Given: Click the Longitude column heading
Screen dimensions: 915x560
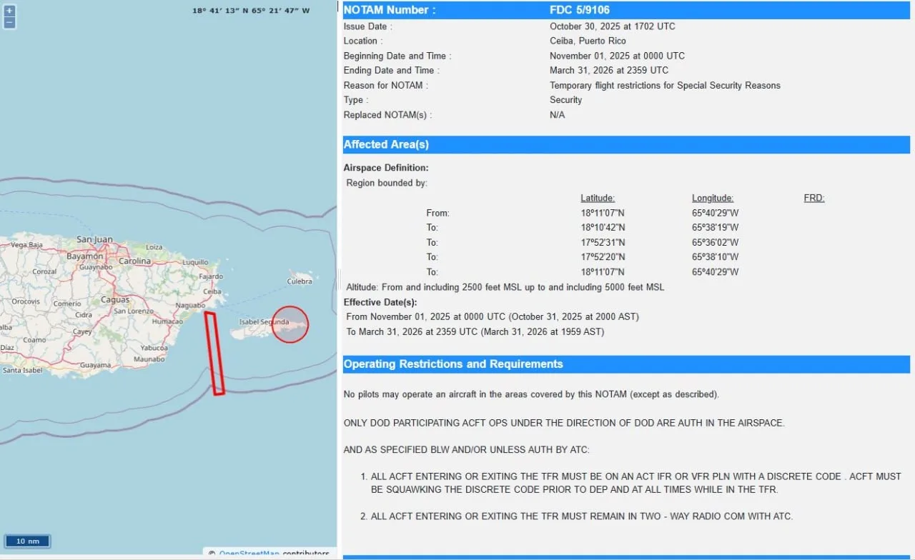Looking at the screenshot, I should (712, 198).
